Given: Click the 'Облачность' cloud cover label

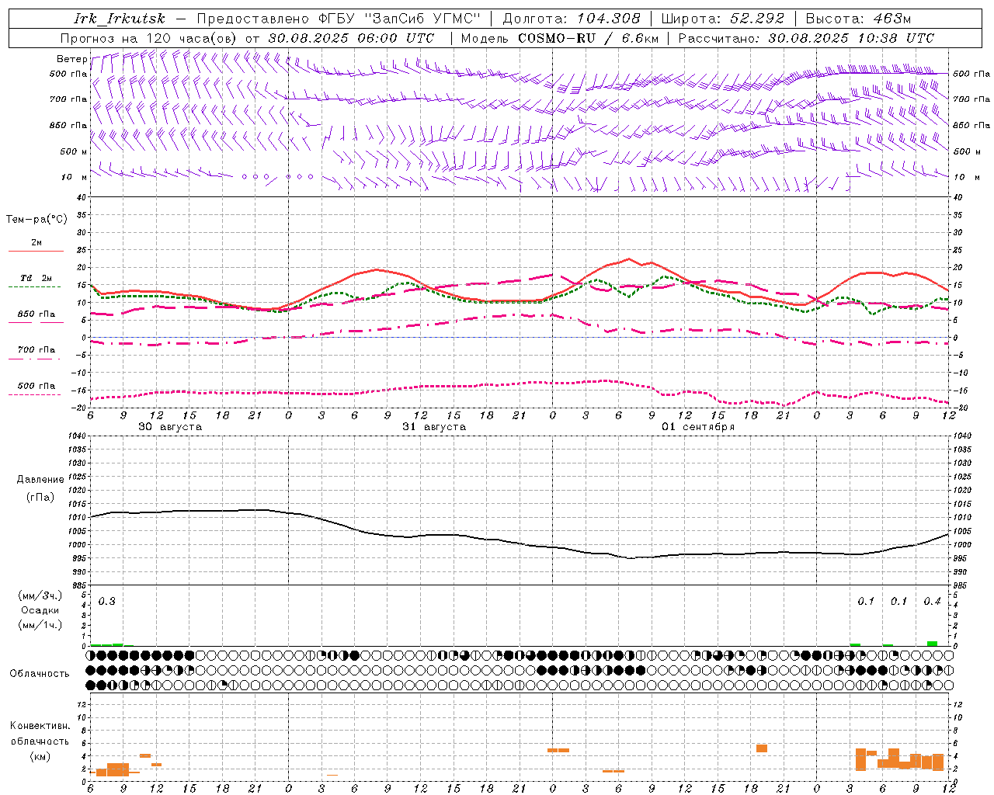Looking at the screenshot, I should [40, 674].
